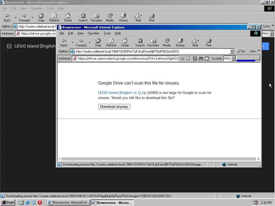This screenshot has height=206, width=275.
Task: Open File menu in front window
Action: 62,33
